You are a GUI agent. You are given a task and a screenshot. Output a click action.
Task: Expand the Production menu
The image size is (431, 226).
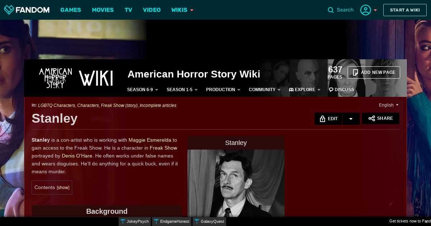[x=223, y=90]
